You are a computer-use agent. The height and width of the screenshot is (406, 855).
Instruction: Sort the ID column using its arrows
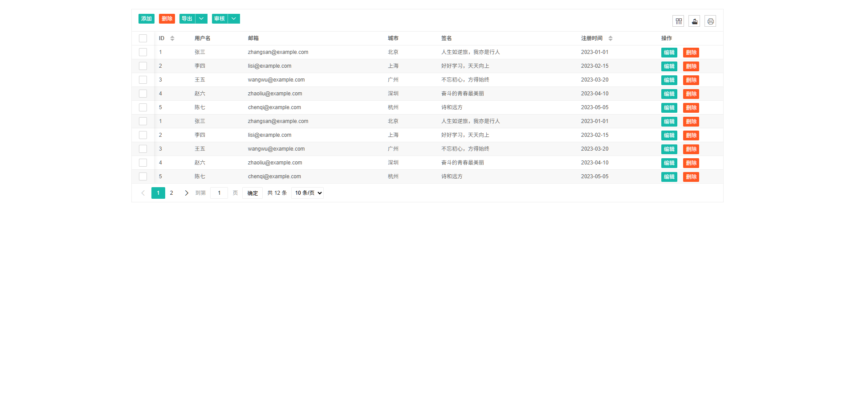pyautogui.click(x=172, y=38)
